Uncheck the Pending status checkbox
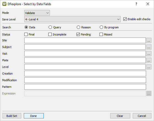 coord(78,34)
